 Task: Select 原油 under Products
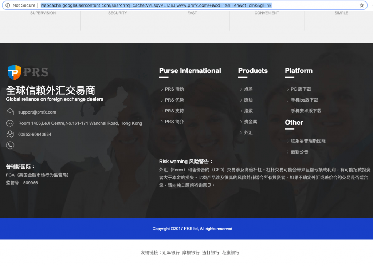coord(248,100)
